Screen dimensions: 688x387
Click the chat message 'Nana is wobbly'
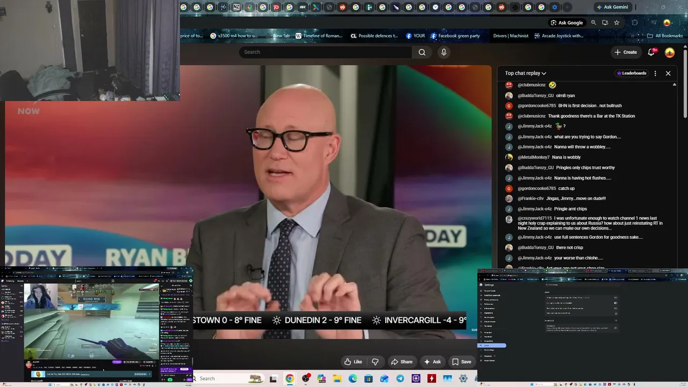coord(567,157)
